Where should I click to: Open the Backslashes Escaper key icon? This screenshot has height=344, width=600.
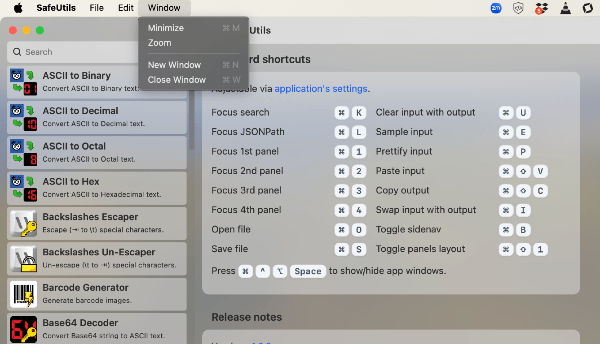click(x=24, y=224)
